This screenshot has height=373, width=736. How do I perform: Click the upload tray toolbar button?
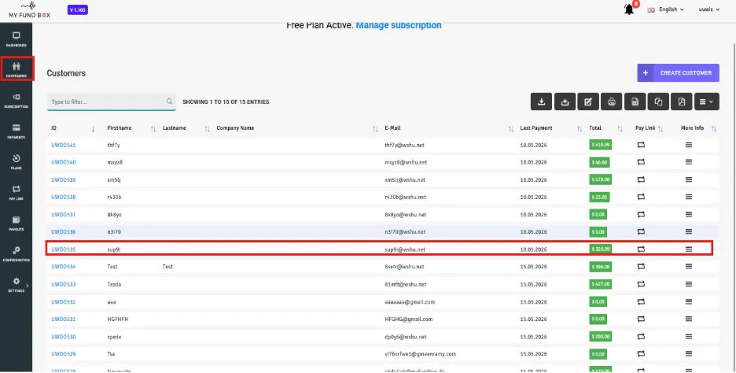565,102
